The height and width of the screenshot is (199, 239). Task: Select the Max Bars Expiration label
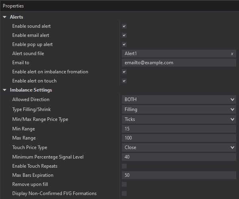(33, 175)
